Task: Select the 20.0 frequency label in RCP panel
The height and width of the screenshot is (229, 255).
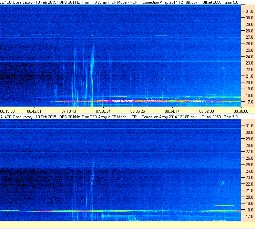Action: point(249,83)
